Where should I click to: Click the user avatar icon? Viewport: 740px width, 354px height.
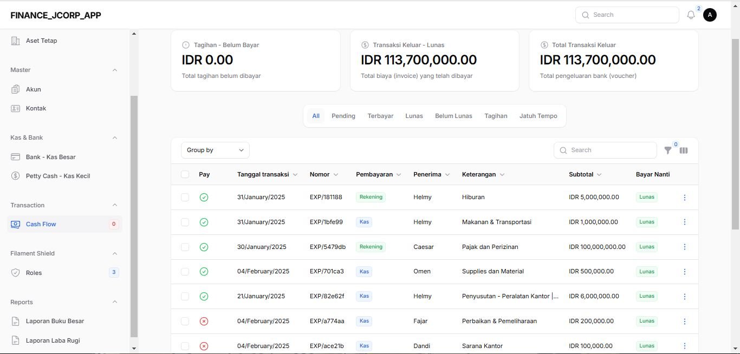tap(710, 15)
